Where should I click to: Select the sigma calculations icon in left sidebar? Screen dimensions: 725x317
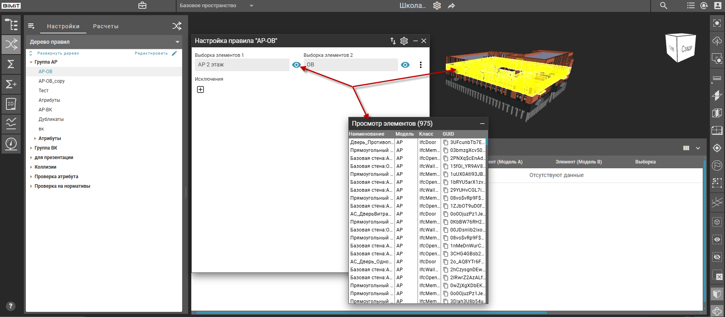pyautogui.click(x=11, y=64)
